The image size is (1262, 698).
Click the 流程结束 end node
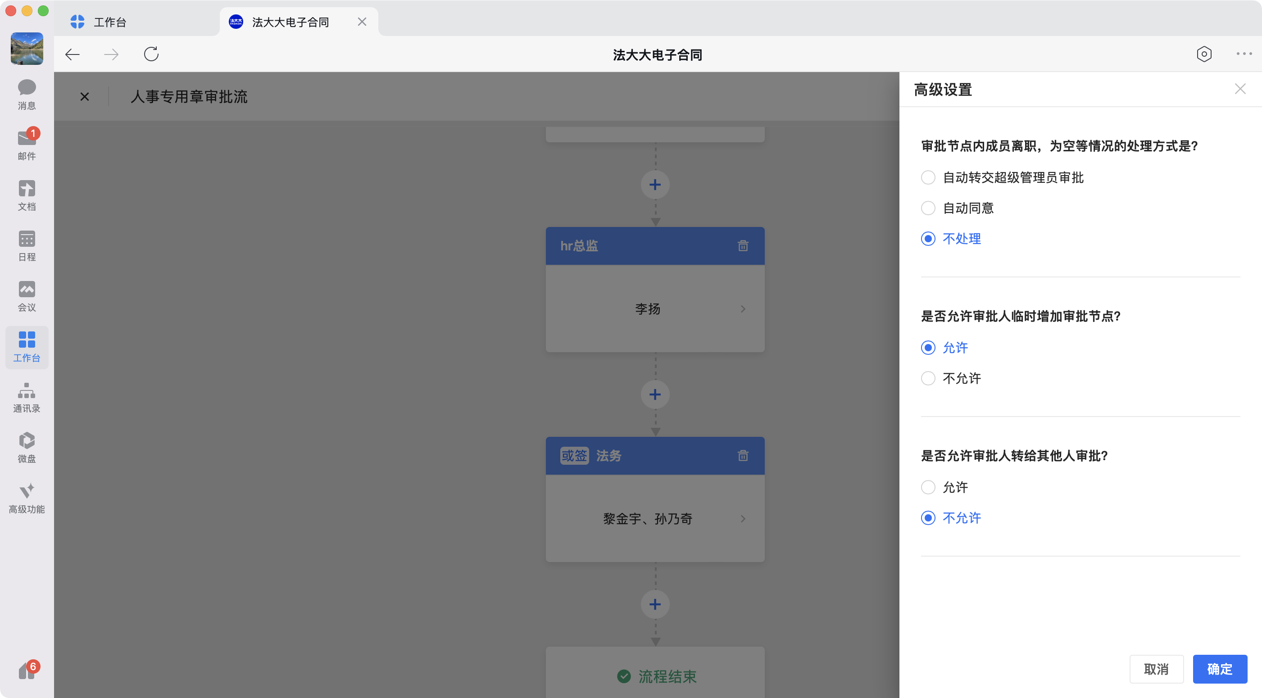point(655,672)
